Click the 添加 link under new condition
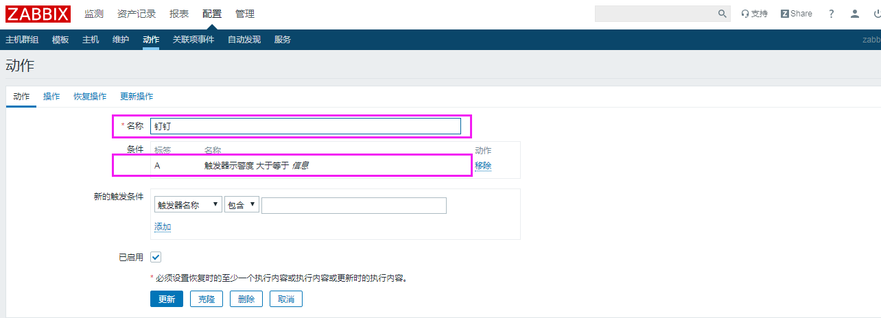This screenshot has height=318, width=881. point(163,227)
